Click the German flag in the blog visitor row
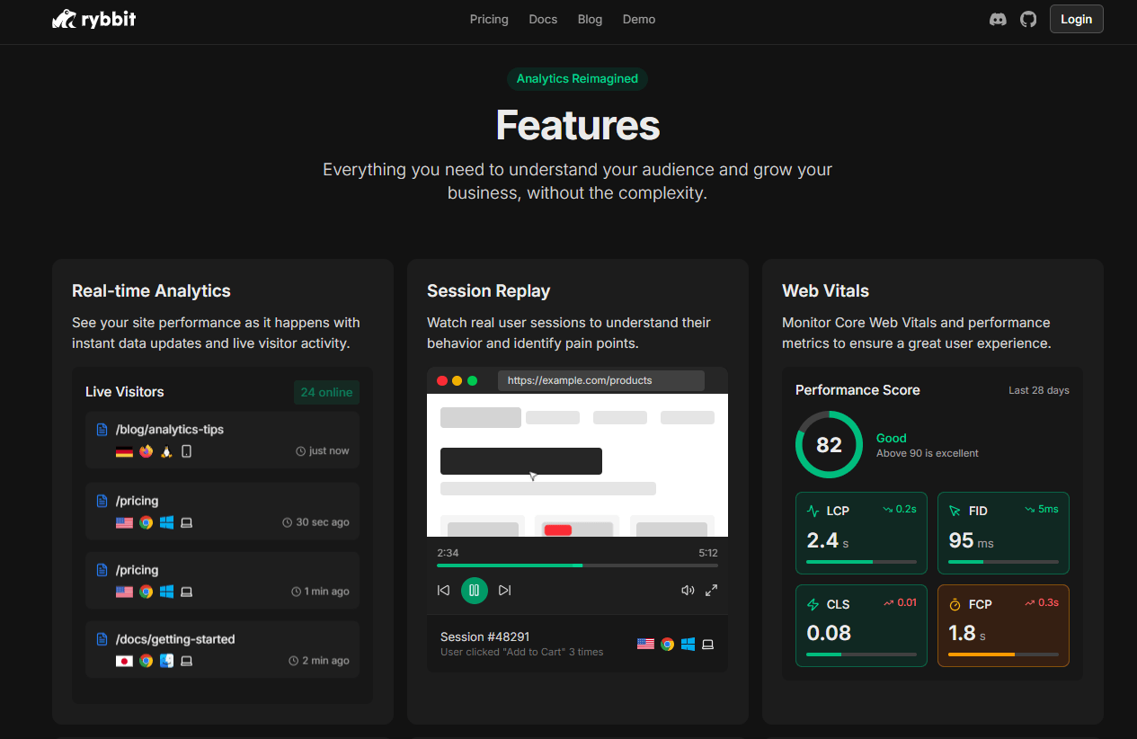 (x=123, y=451)
